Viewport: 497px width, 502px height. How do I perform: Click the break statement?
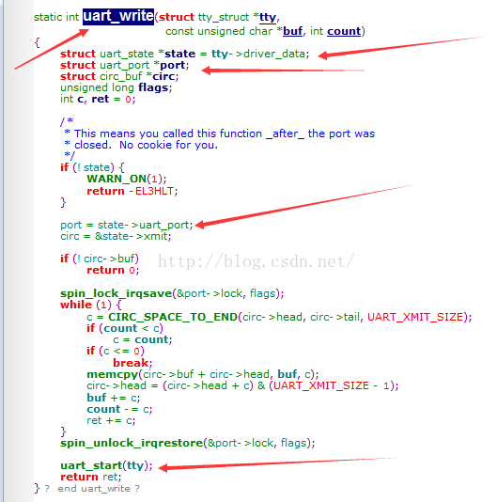131,363
